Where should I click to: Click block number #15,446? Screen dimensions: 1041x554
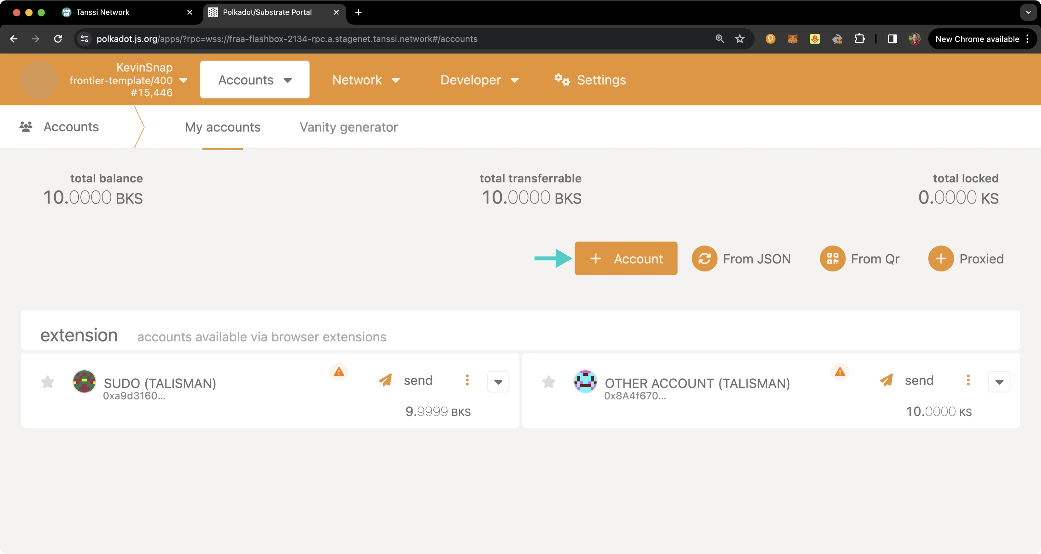click(x=152, y=93)
